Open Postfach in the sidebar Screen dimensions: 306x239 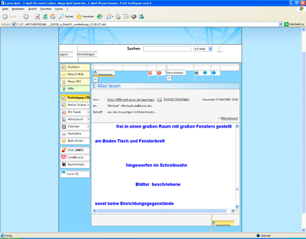click(75, 67)
